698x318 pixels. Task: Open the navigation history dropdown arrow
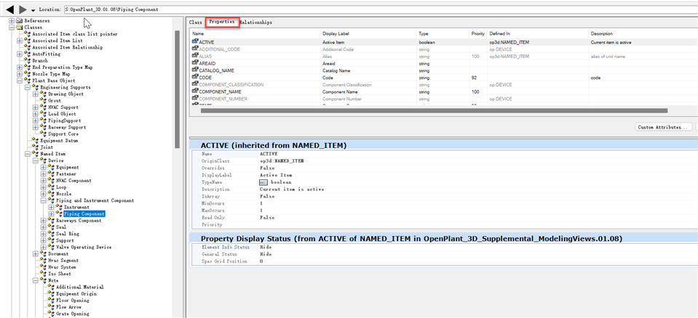pos(33,10)
